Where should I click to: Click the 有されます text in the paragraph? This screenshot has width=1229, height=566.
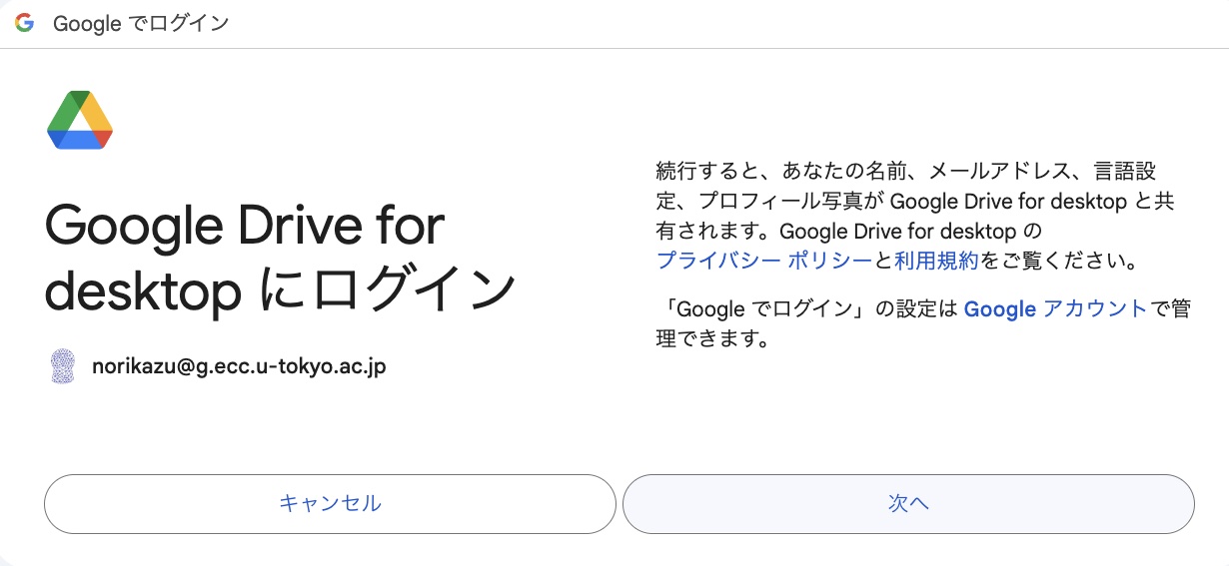point(710,231)
